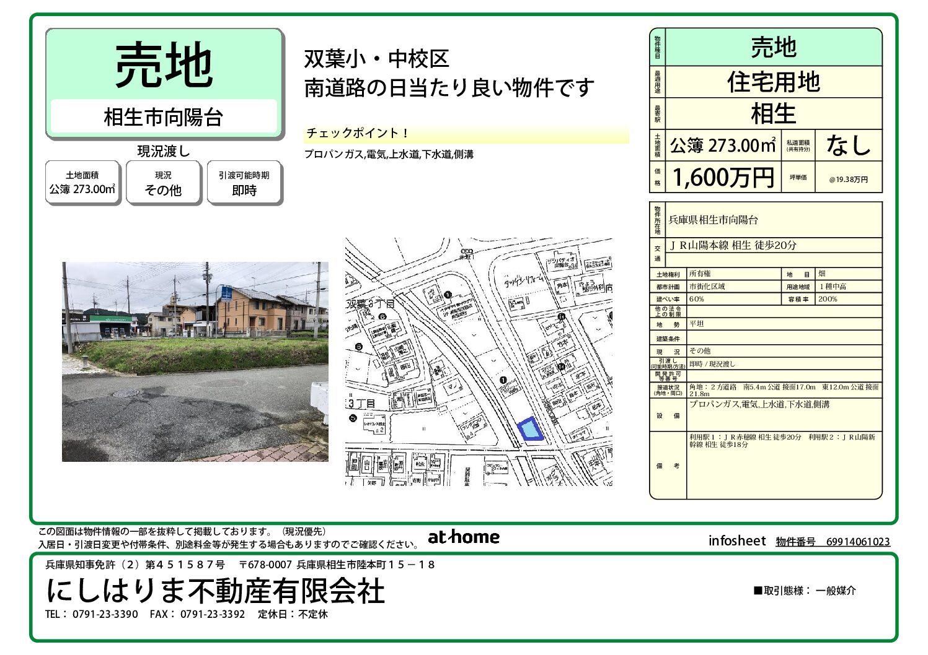Select ＪＲ山陽本線 相生 徒歩20分 access line

point(732,245)
